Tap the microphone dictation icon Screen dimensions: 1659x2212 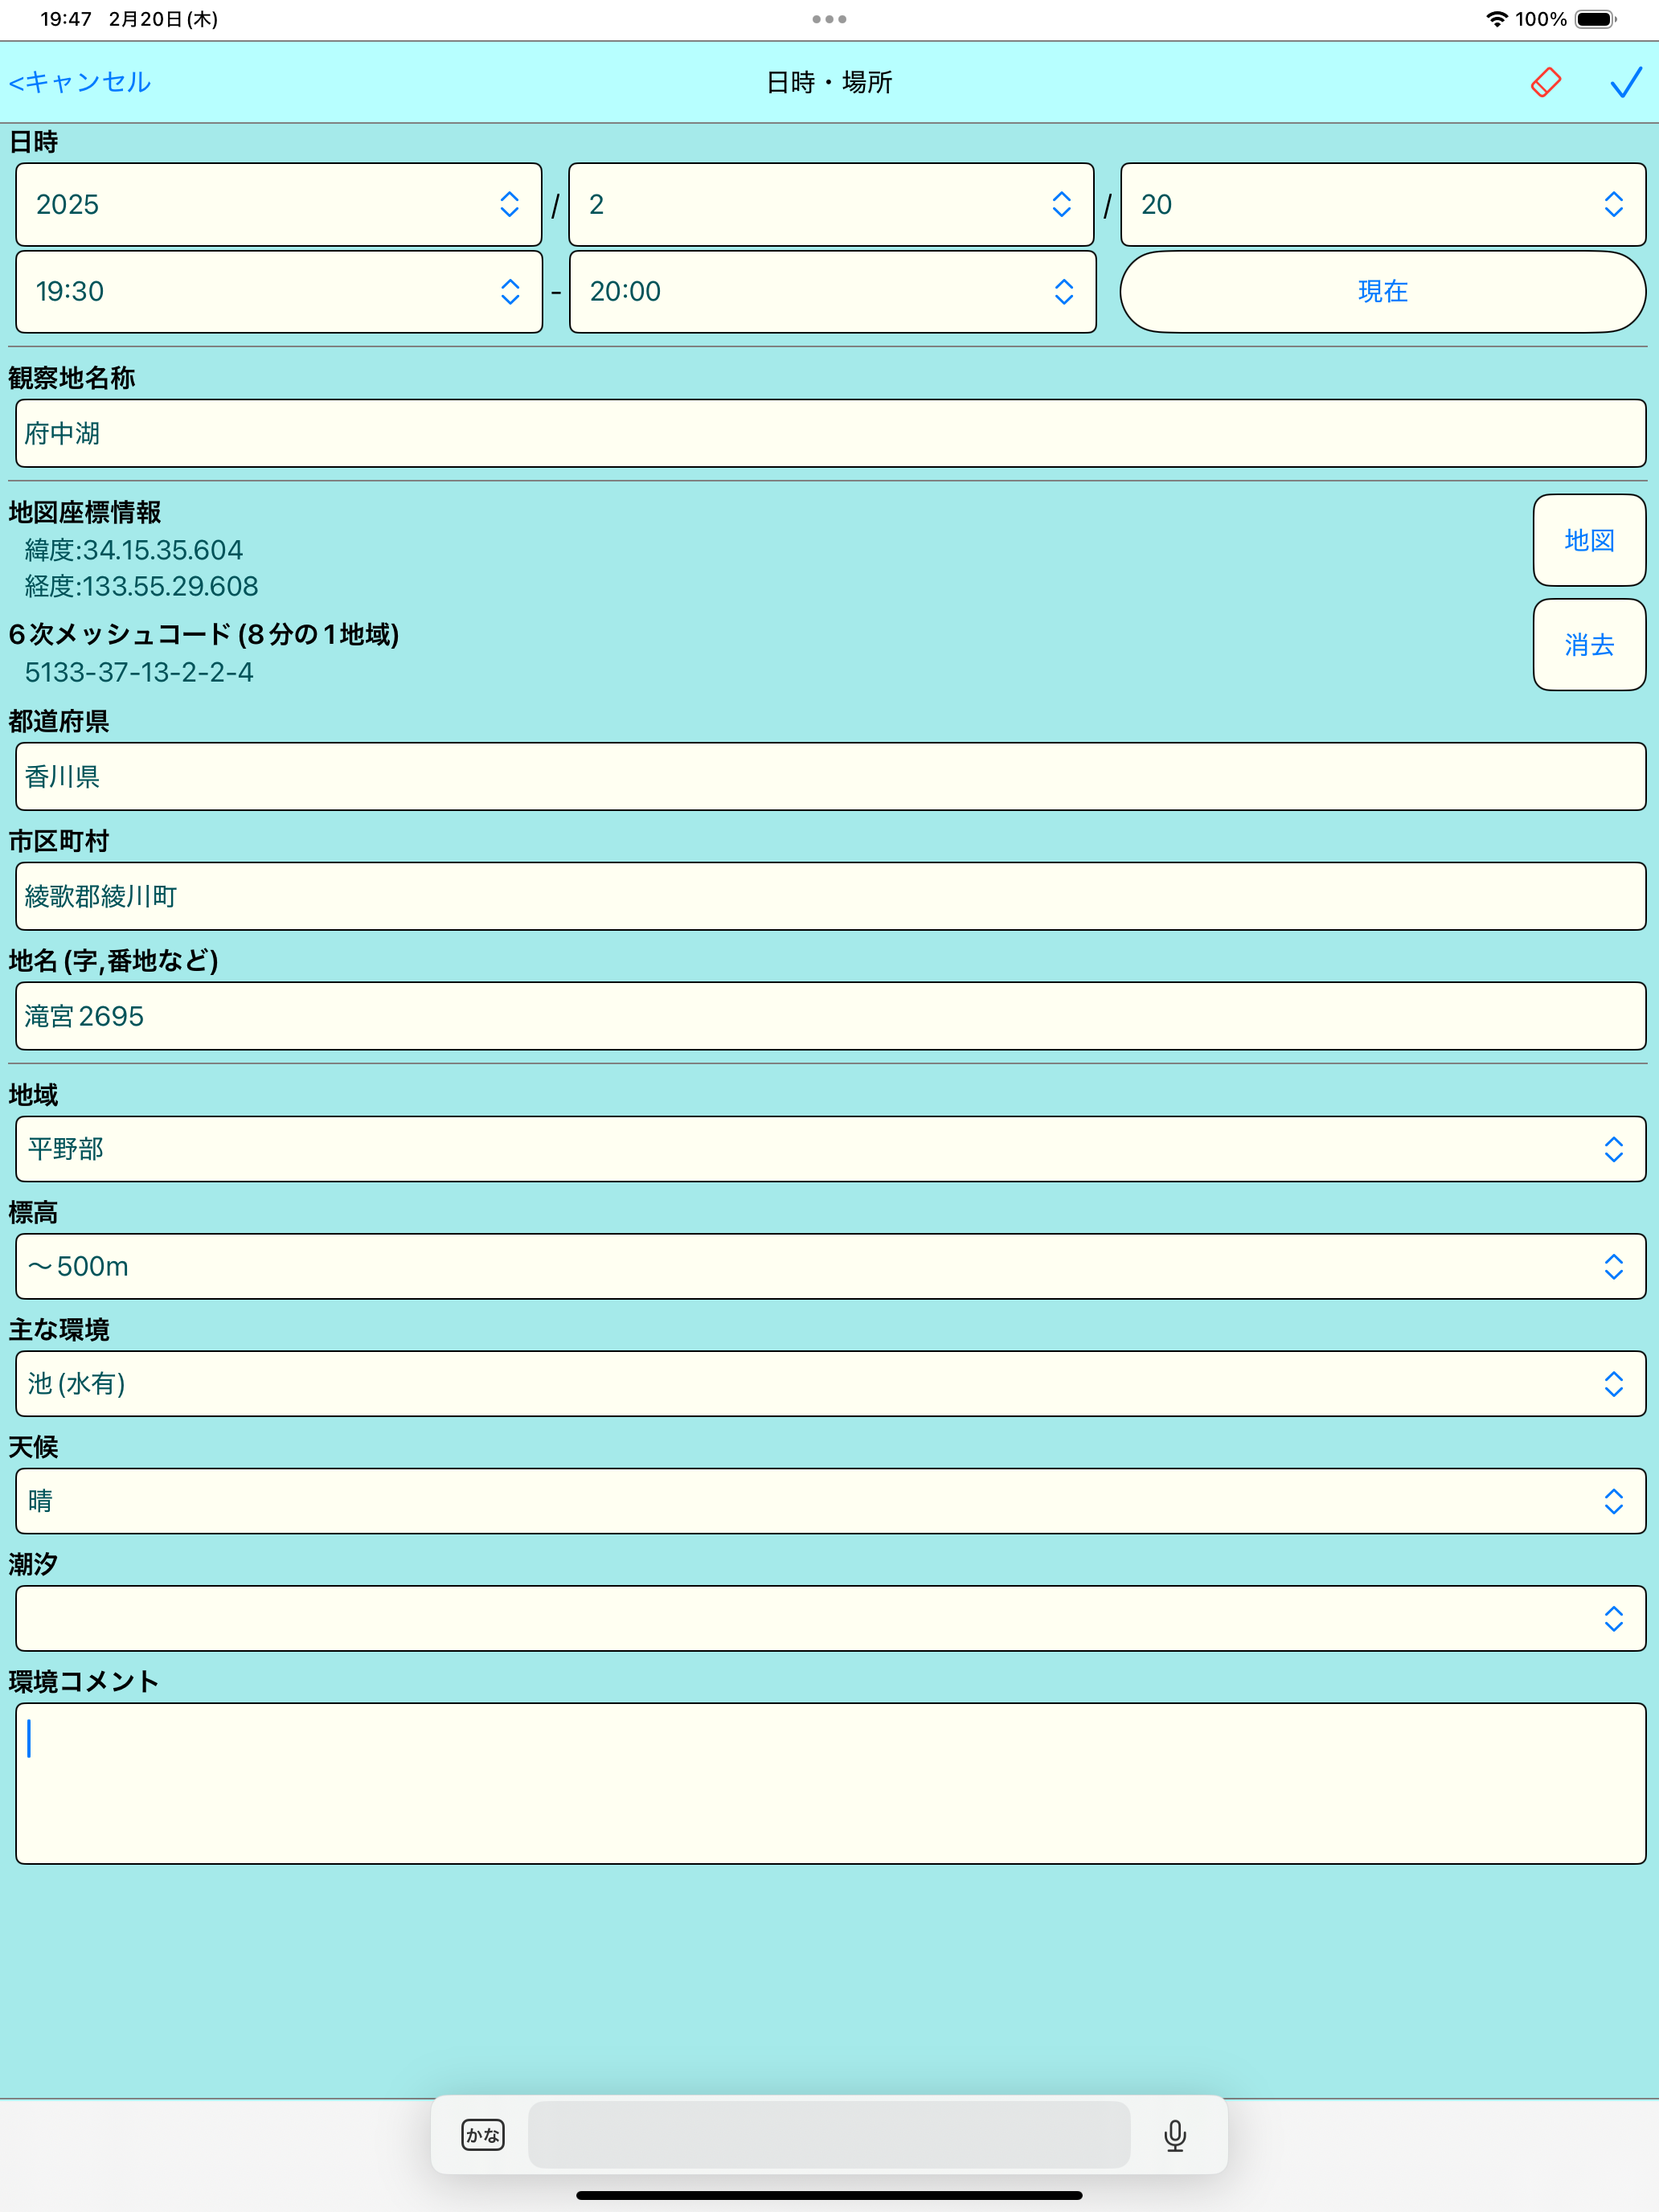click(1175, 2135)
